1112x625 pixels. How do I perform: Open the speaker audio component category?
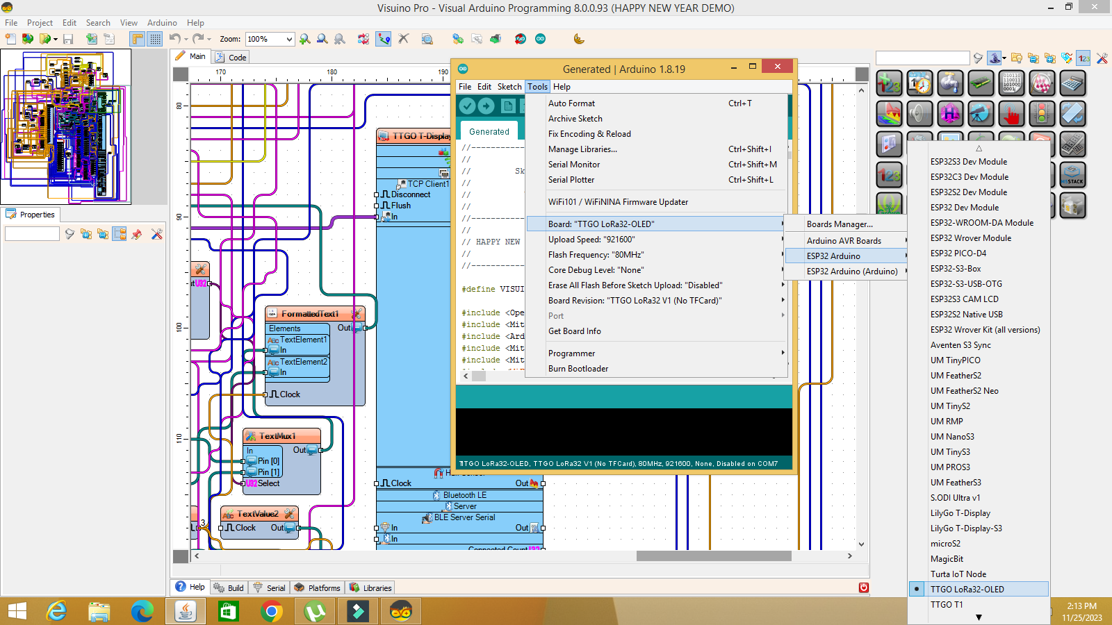919,113
